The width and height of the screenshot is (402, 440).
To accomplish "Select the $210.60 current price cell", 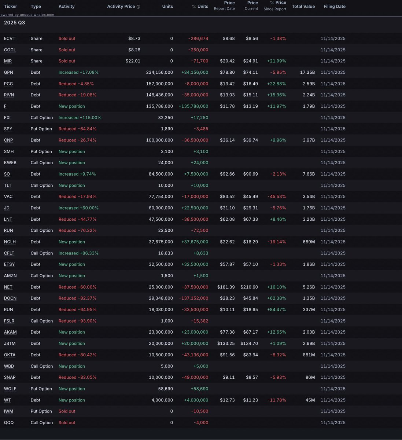I will pyautogui.click(x=249, y=287).
